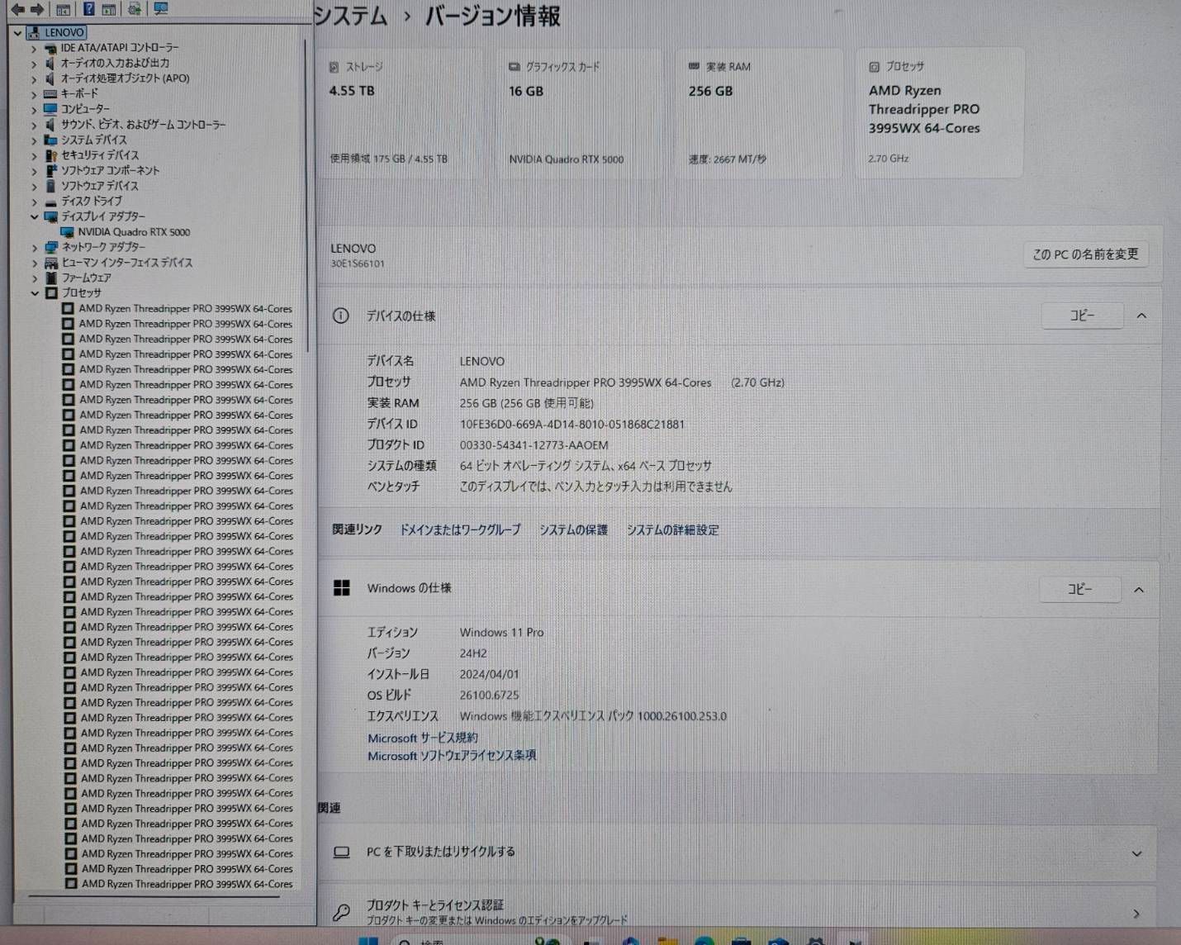Click the back arrow in Device Manager toolbar

click(x=17, y=9)
